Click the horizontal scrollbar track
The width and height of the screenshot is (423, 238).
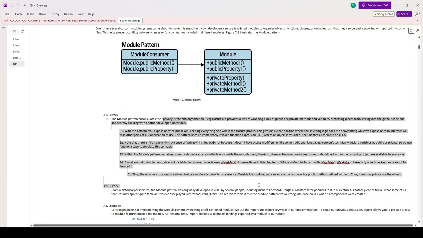pos(223,225)
